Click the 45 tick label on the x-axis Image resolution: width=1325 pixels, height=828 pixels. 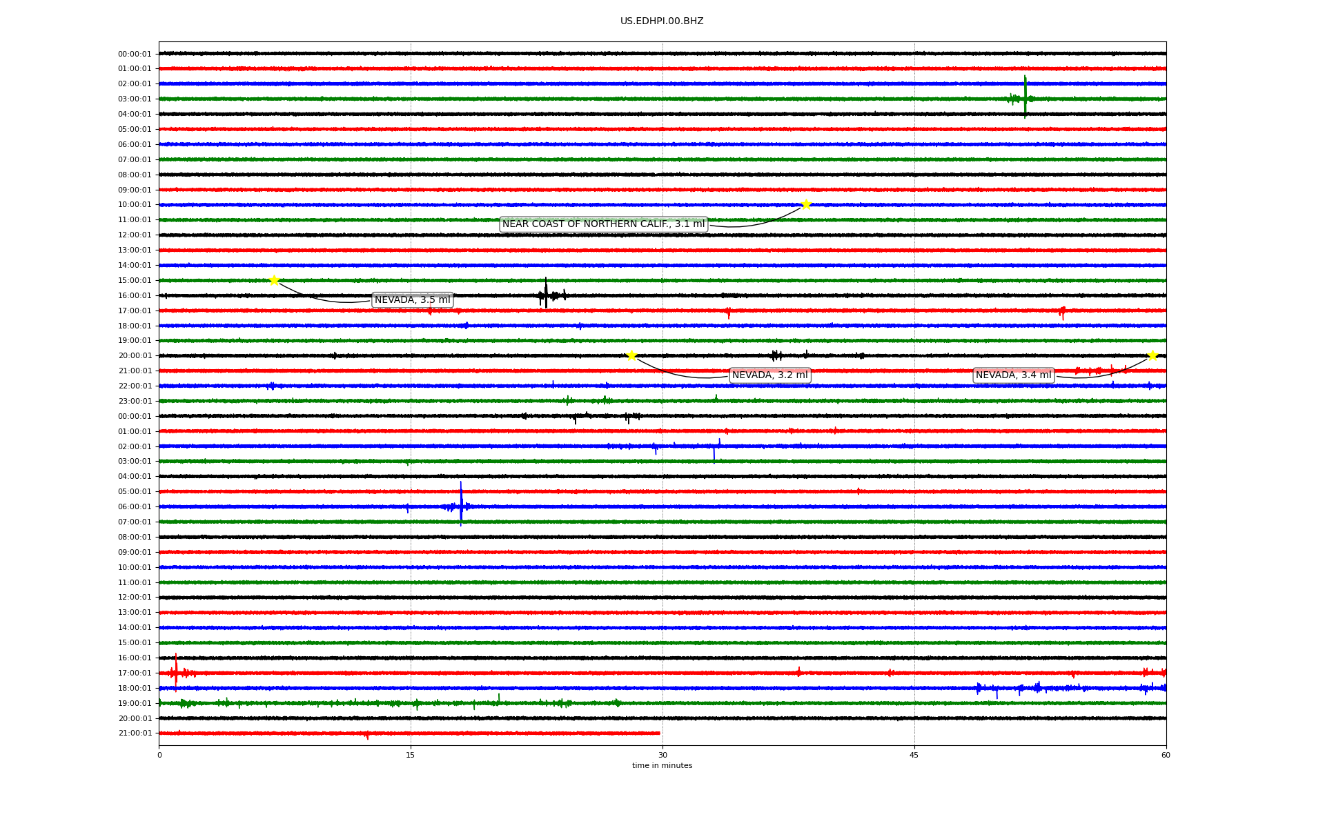click(914, 755)
